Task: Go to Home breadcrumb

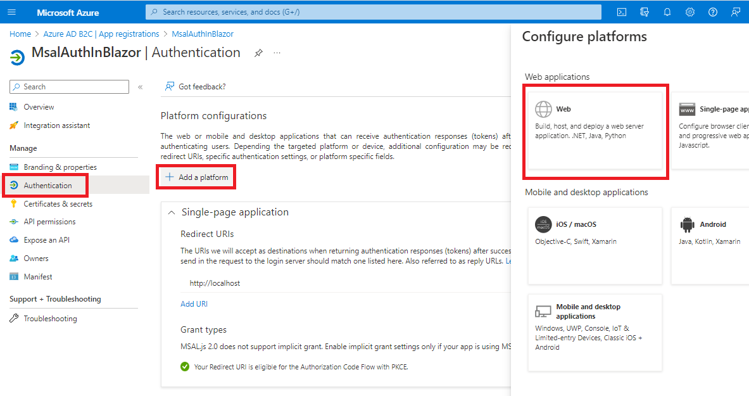Action: pyautogui.click(x=20, y=34)
